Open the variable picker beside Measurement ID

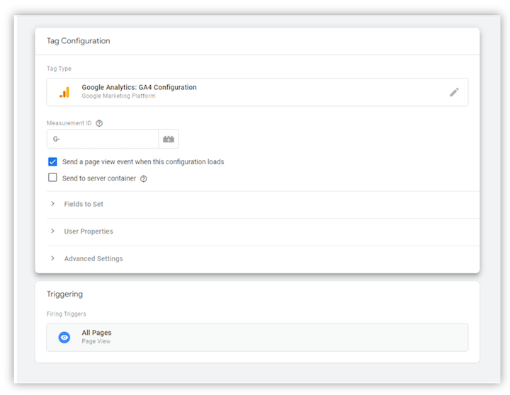pyautogui.click(x=169, y=139)
